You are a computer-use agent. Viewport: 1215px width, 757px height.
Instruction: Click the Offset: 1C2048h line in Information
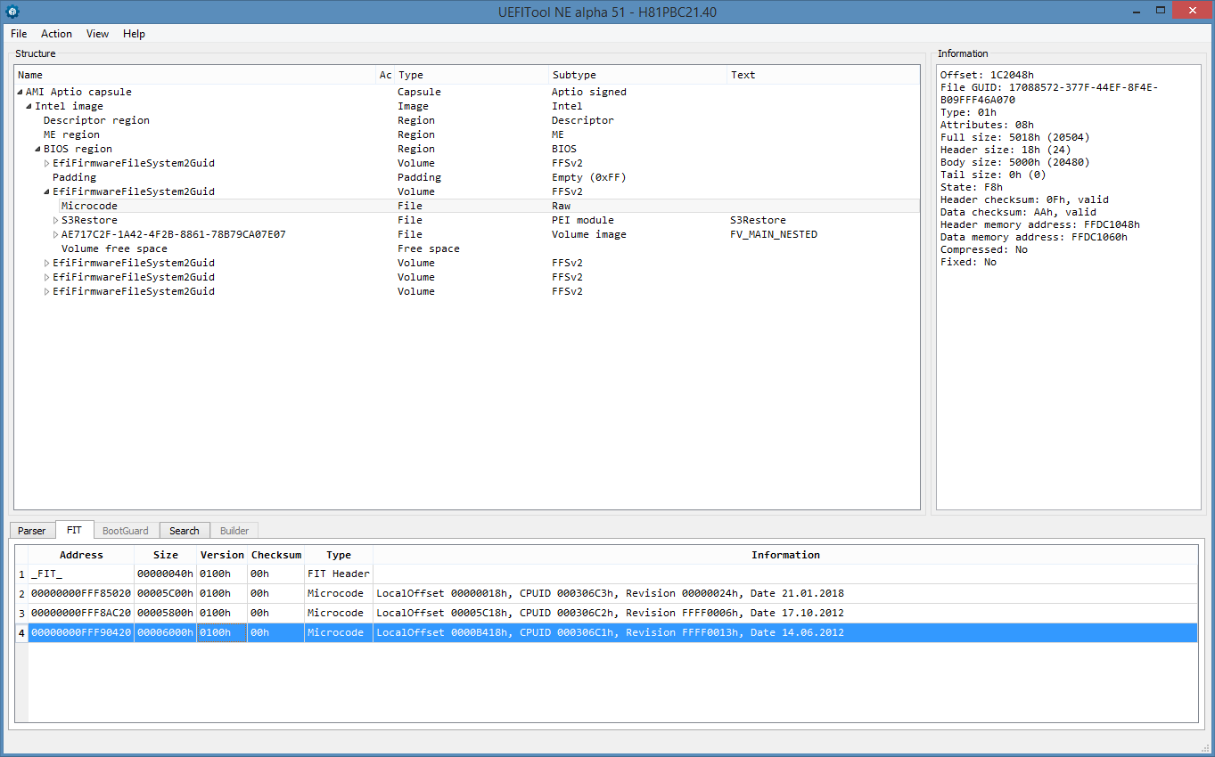click(x=987, y=75)
